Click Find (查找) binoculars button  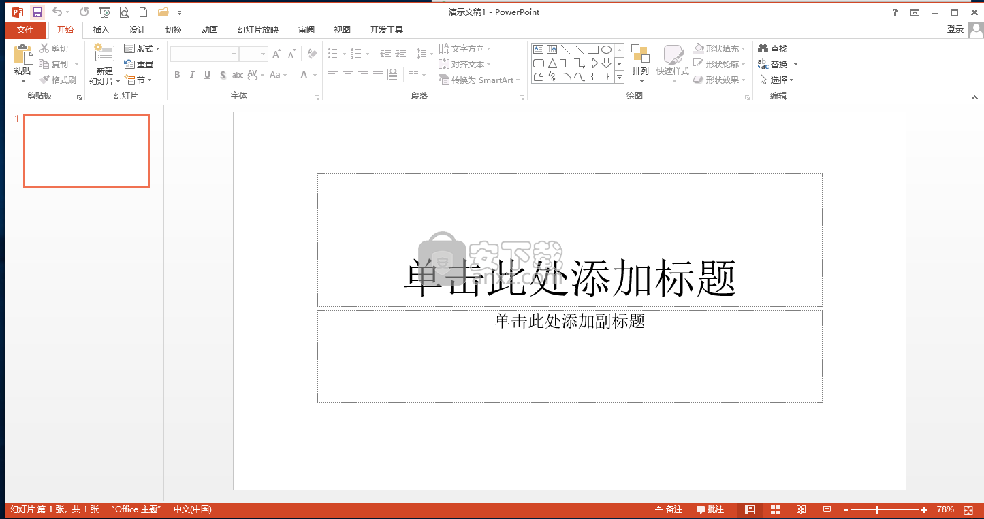(773, 48)
